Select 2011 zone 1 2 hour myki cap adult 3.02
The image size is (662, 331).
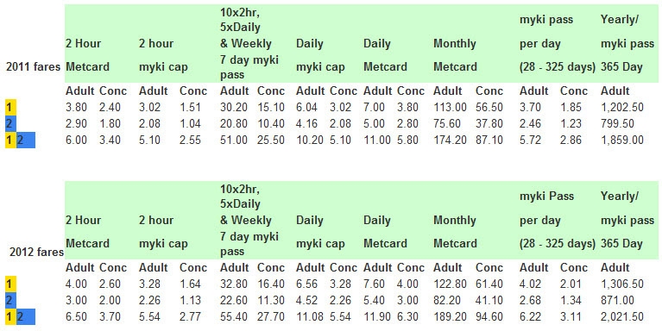click(x=150, y=108)
